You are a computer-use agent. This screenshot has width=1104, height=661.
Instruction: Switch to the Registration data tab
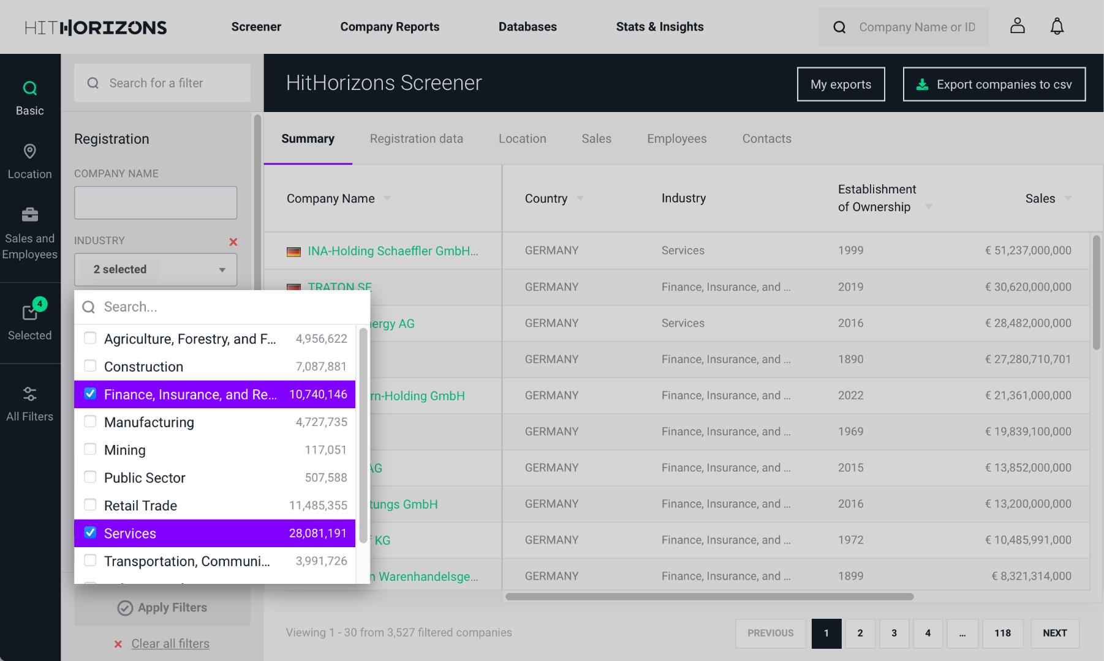[x=417, y=139]
